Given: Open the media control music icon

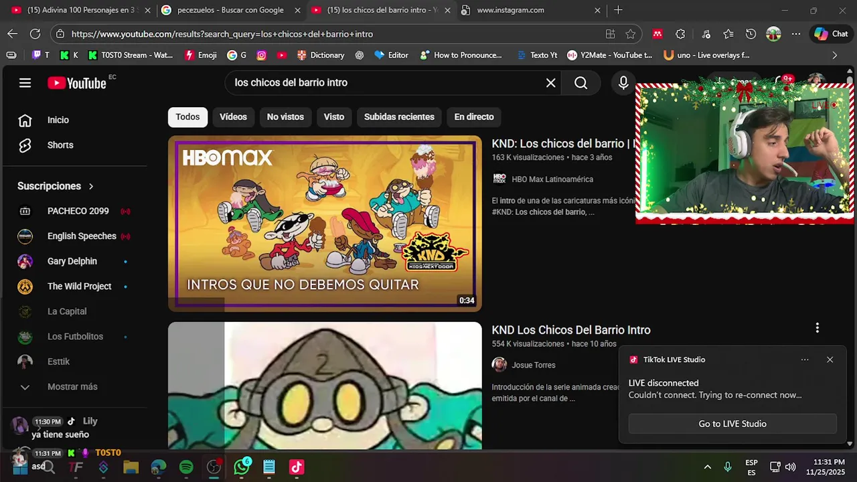Looking at the screenshot, I should tap(706, 34).
